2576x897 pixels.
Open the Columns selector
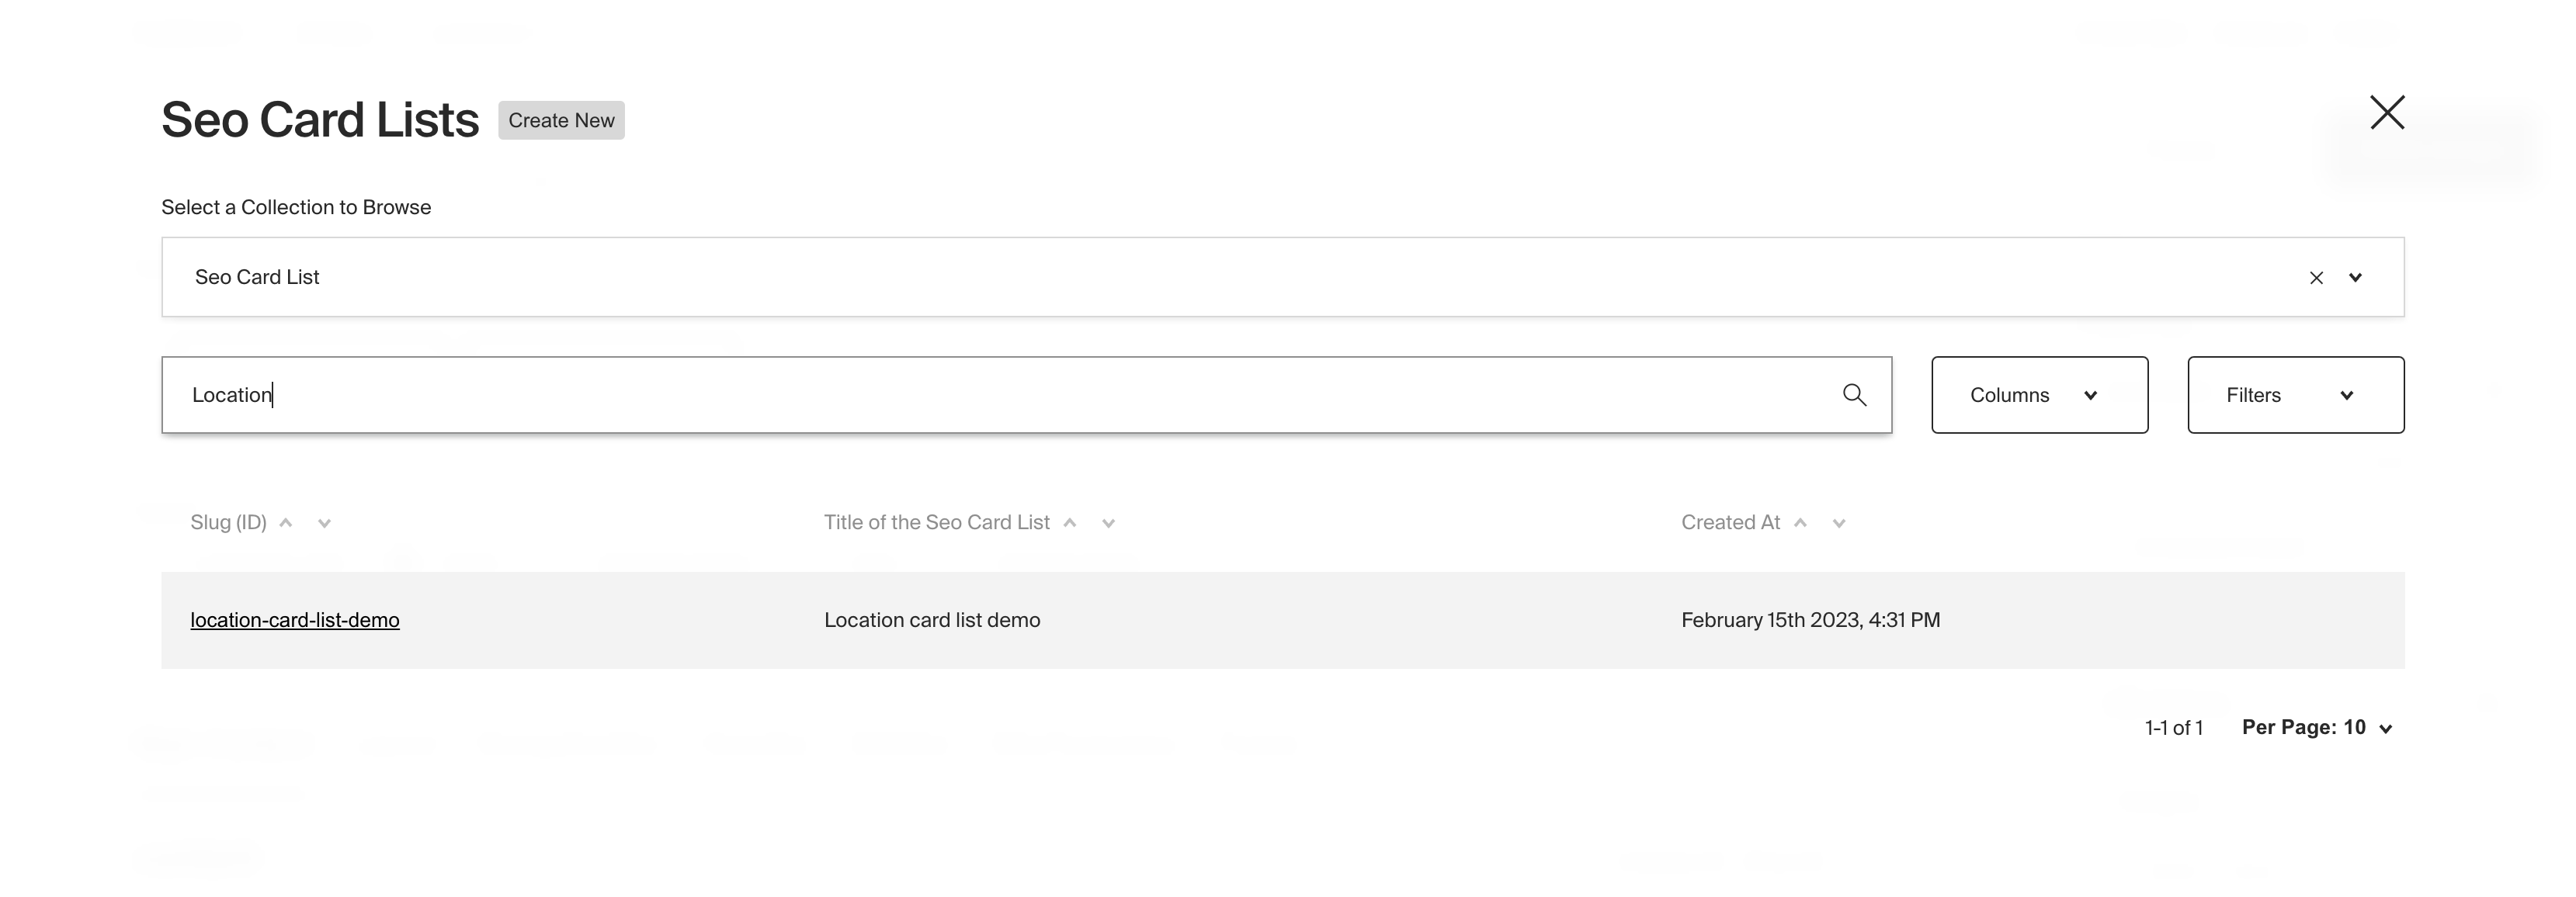2039,394
